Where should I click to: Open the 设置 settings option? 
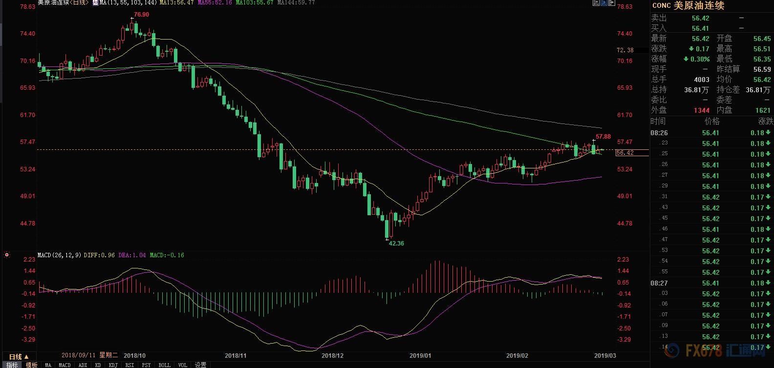click(x=200, y=365)
